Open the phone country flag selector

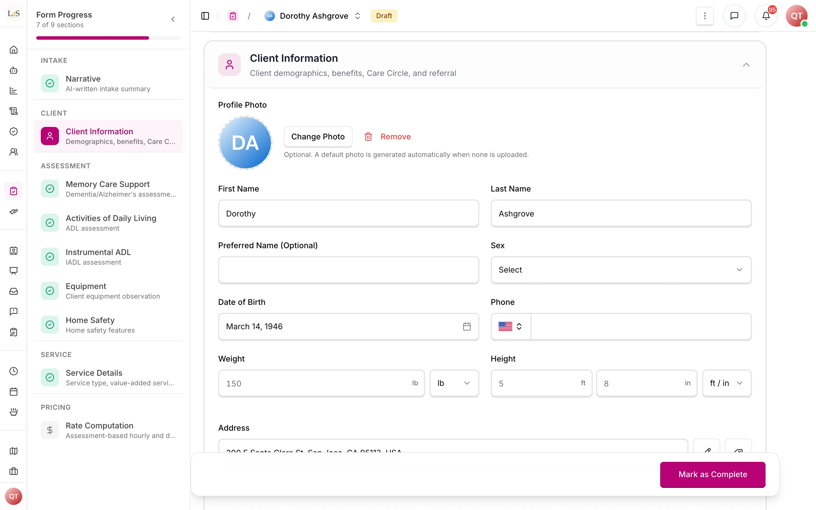click(511, 326)
